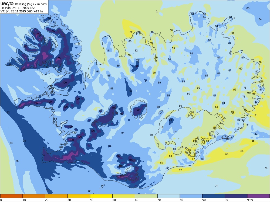The width and height of the screenshot is (270, 202).
Task: Click the '10' legend tick label
Action: (x=25, y=200)
